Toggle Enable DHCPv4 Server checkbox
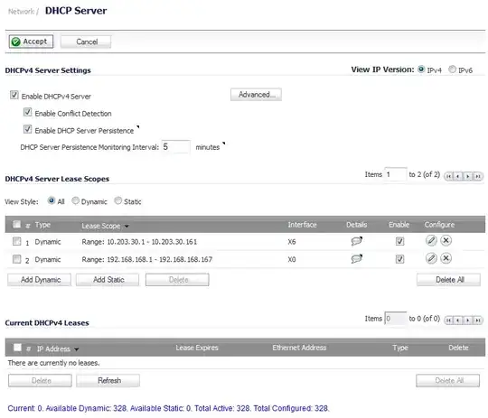Image resolution: width=488 pixels, height=418 pixels. tap(14, 95)
